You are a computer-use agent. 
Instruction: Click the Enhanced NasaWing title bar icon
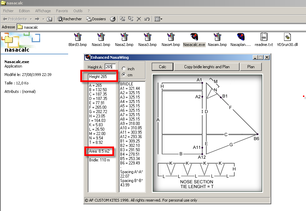[87, 57]
